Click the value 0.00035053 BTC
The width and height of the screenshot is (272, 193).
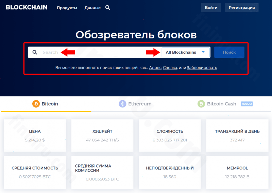coord(102,179)
